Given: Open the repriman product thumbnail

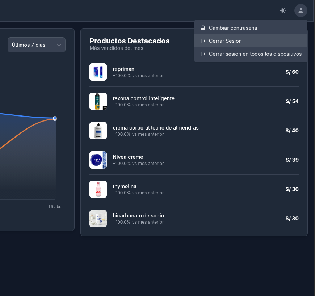Looking at the screenshot, I should [x=98, y=72].
